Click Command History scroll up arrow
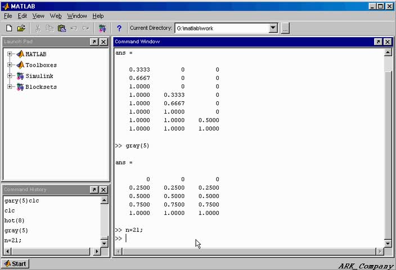The height and width of the screenshot is (270, 396). click(x=104, y=200)
